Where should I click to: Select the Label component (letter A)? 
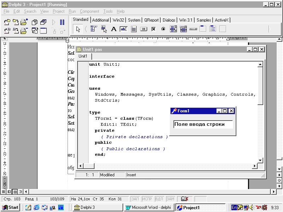click(x=114, y=29)
